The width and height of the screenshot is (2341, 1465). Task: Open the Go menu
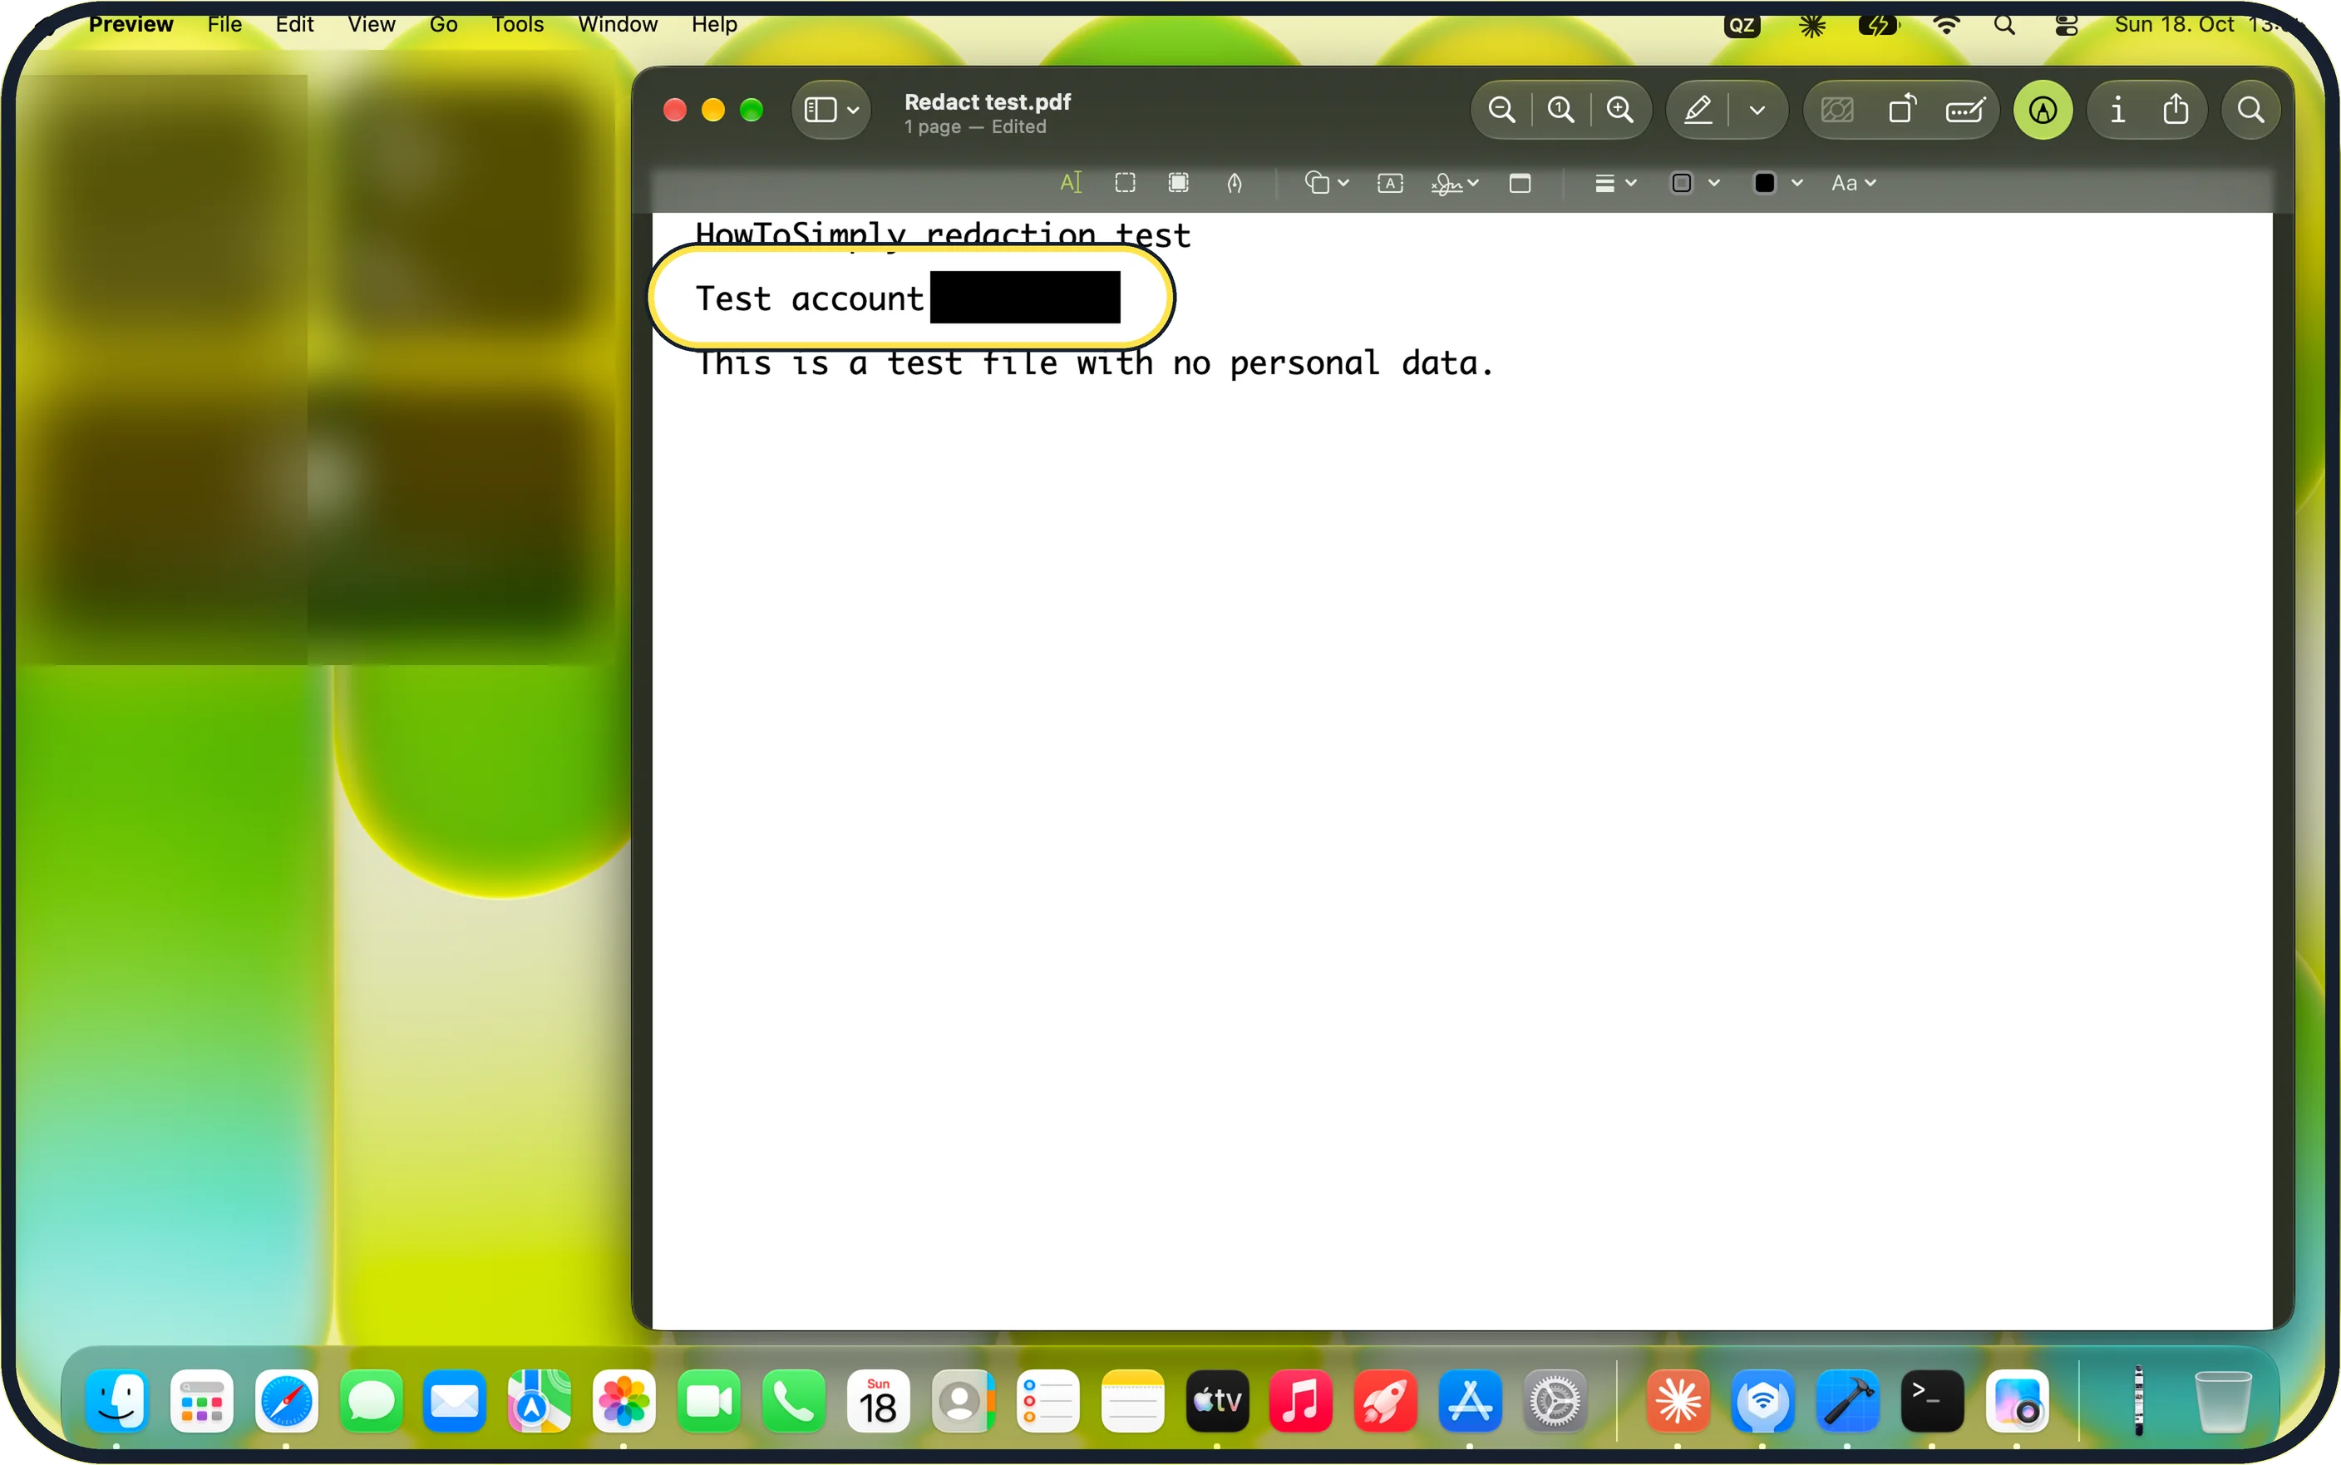pos(442,23)
